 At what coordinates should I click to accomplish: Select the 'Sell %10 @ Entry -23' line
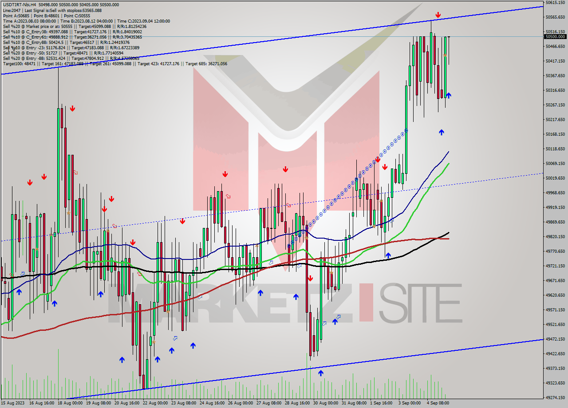[71, 47]
